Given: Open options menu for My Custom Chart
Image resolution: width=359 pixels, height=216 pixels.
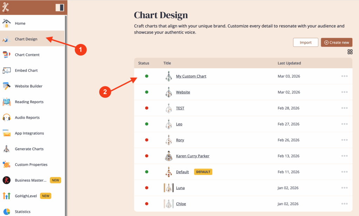Looking at the screenshot, I should (344, 76).
